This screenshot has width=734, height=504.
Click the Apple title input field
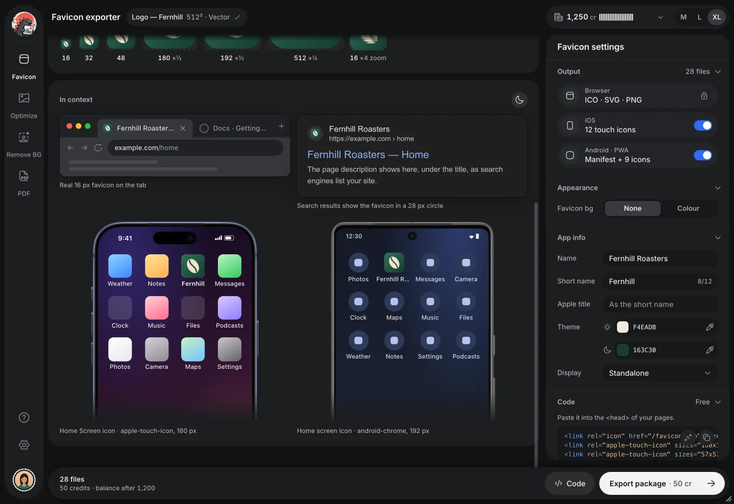660,304
